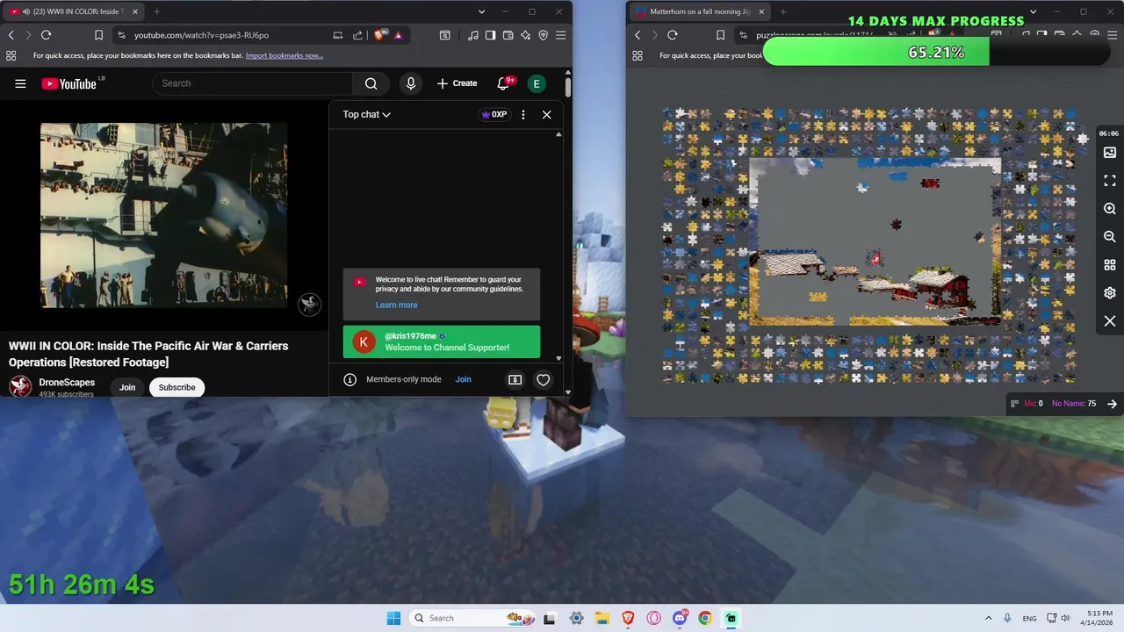The height and width of the screenshot is (632, 1124).
Task: Close the live chat panel
Action: (x=546, y=114)
